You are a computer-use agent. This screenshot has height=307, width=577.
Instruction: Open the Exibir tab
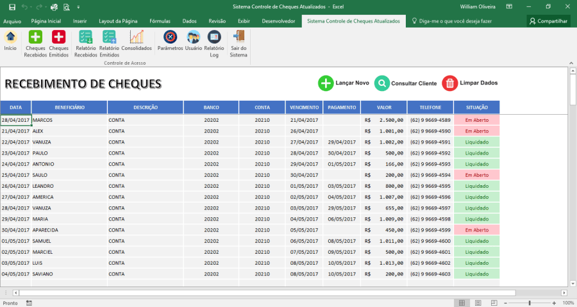pyautogui.click(x=244, y=21)
